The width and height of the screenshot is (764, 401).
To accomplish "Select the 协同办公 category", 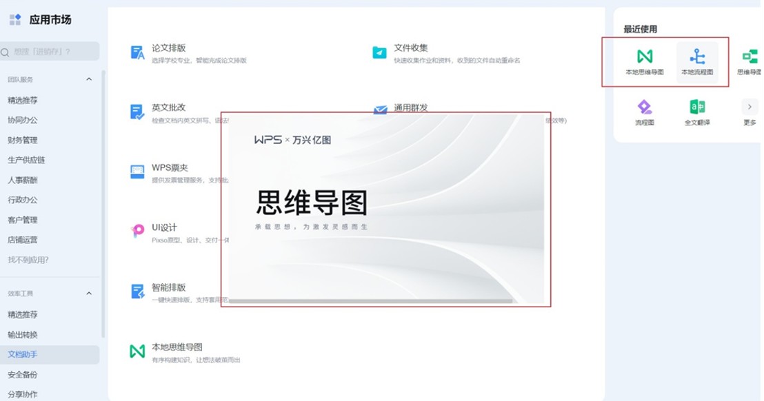I will [x=23, y=120].
